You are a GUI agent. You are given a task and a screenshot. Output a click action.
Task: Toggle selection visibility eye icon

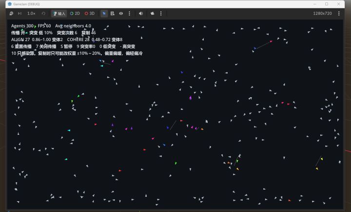(121, 14)
